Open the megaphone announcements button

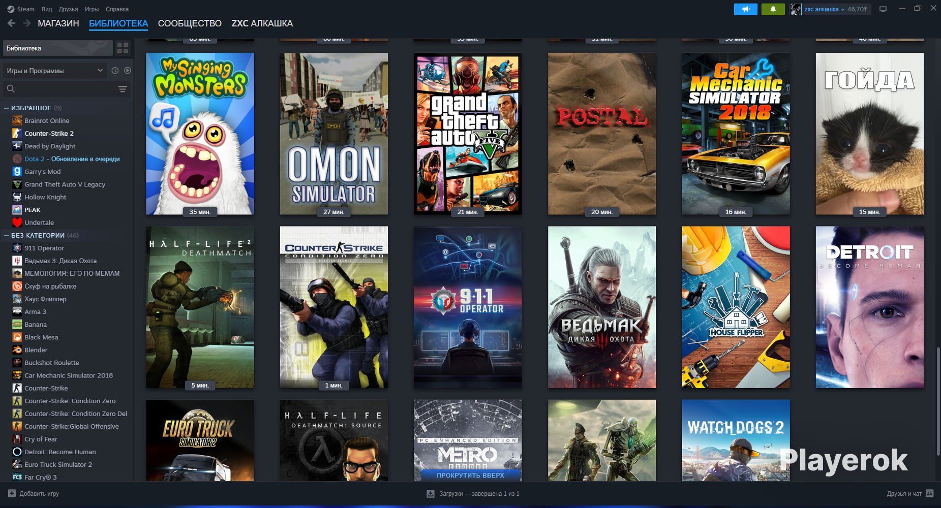click(x=745, y=9)
